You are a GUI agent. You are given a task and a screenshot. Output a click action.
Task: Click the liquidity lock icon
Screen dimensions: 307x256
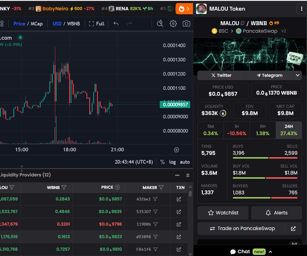[223, 113]
